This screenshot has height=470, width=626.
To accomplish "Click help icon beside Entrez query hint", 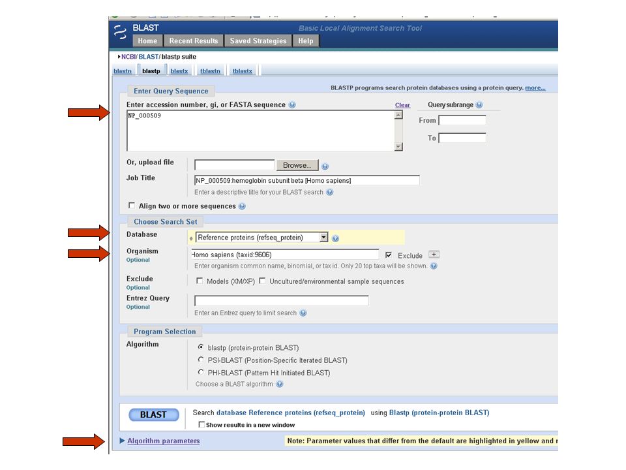I will tap(303, 313).
